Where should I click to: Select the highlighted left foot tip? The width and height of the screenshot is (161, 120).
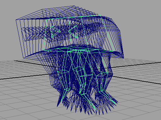click(x=62, y=100)
